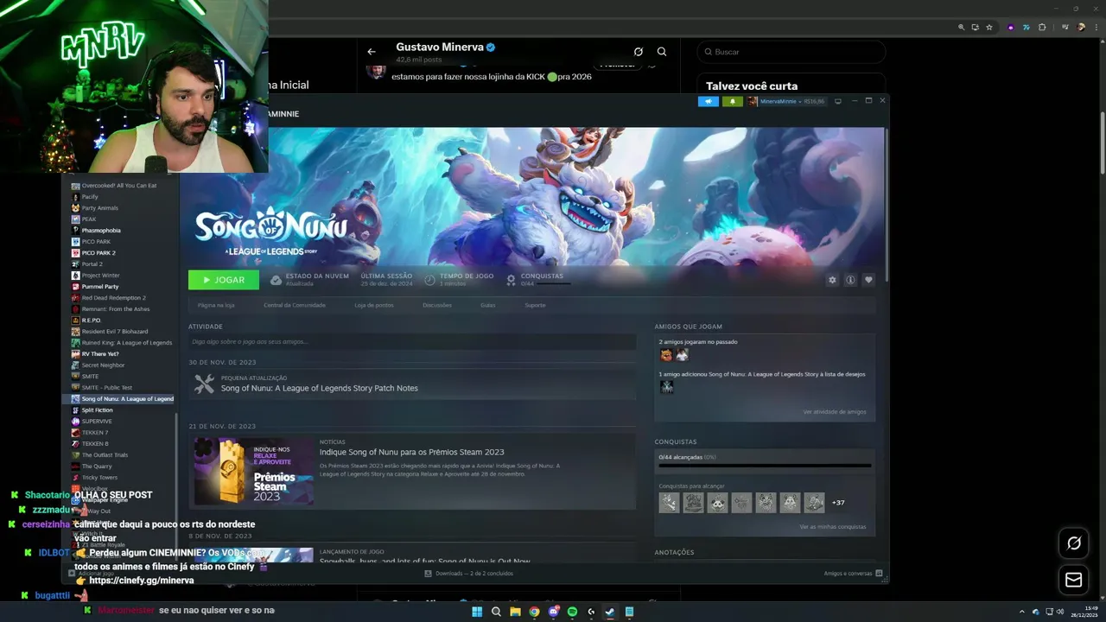Open Discussões tab

[x=437, y=305]
